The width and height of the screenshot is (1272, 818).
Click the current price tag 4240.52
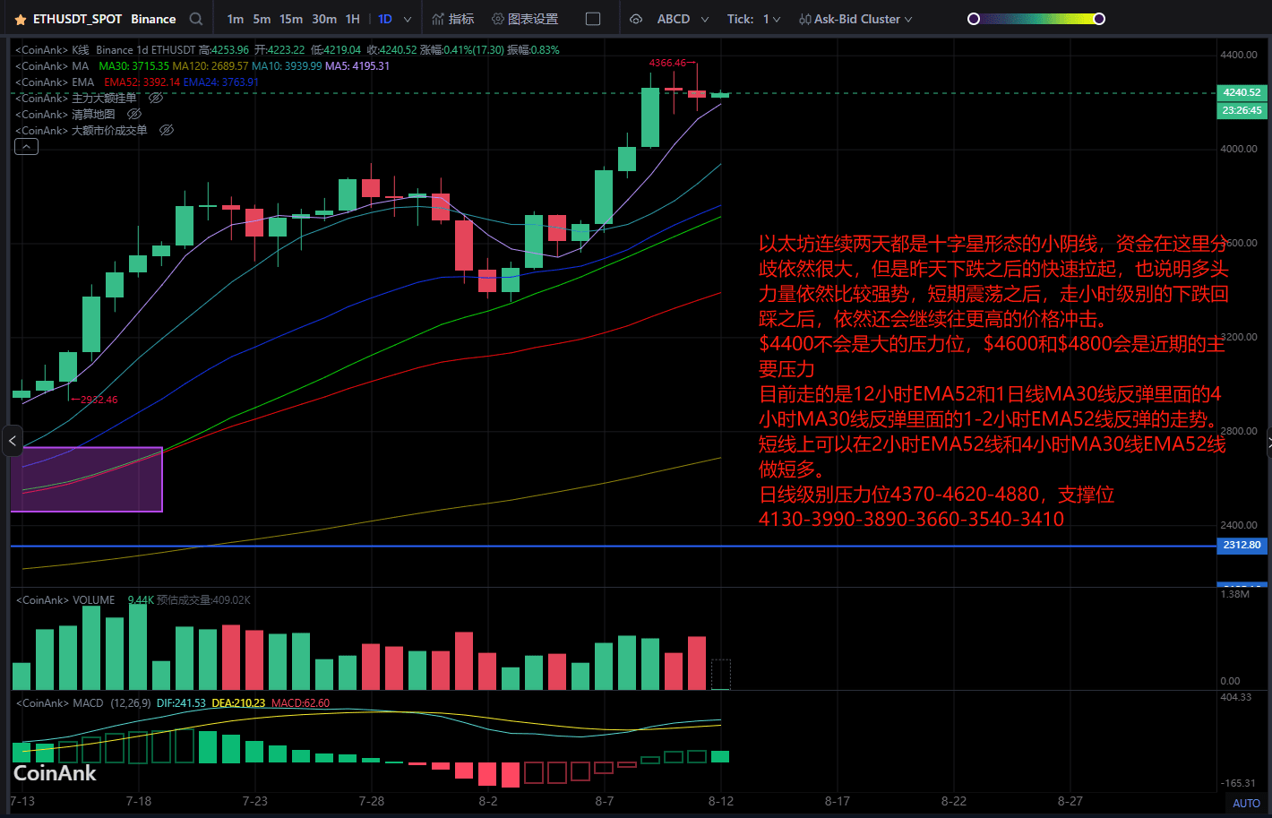click(1242, 92)
